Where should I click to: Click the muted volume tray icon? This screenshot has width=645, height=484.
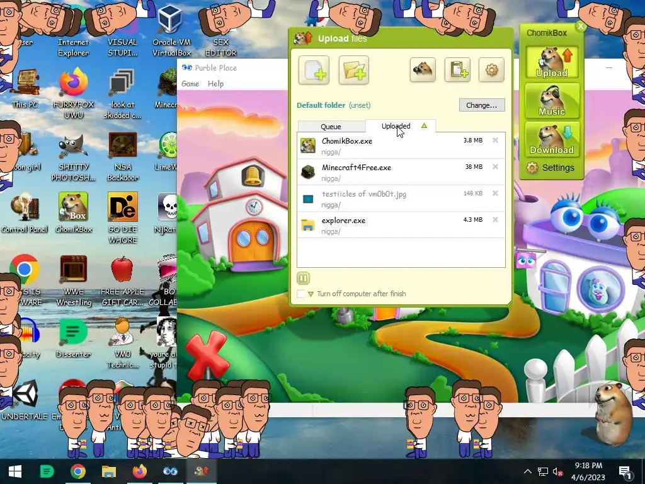(557, 471)
